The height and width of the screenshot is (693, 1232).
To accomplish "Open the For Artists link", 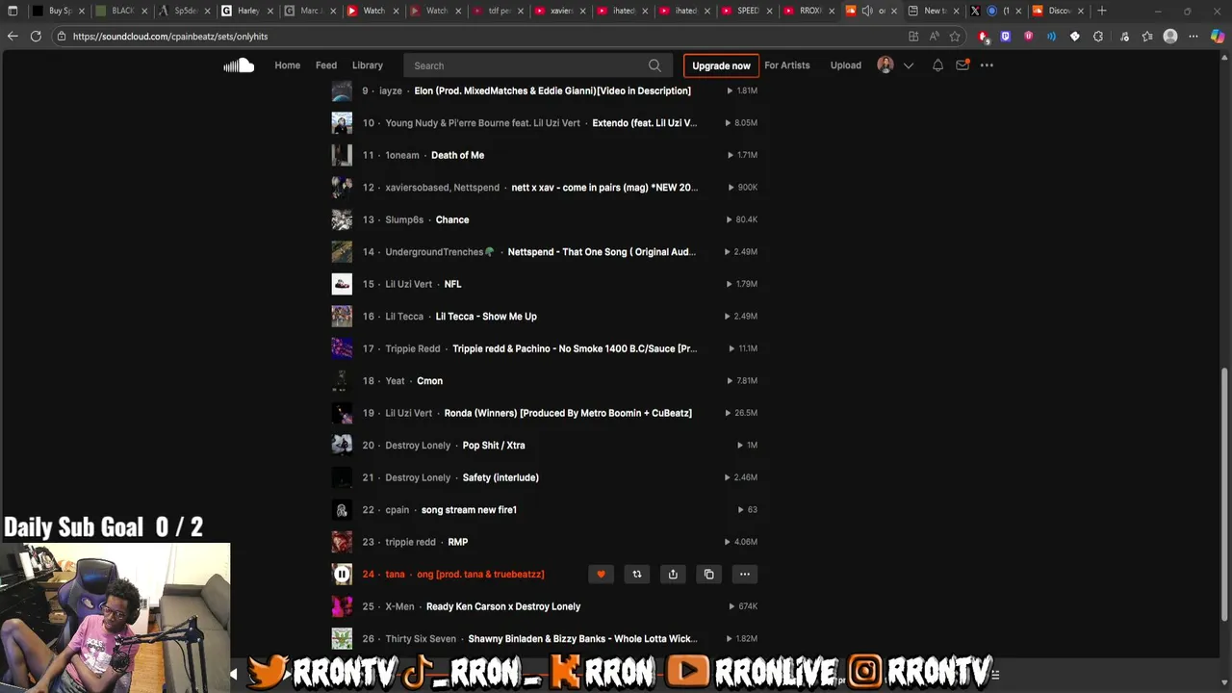I will point(787,65).
